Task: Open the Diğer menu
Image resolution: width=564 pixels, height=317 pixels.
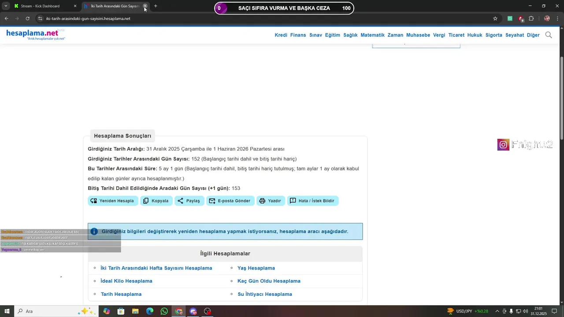Action: tap(533, 35)
